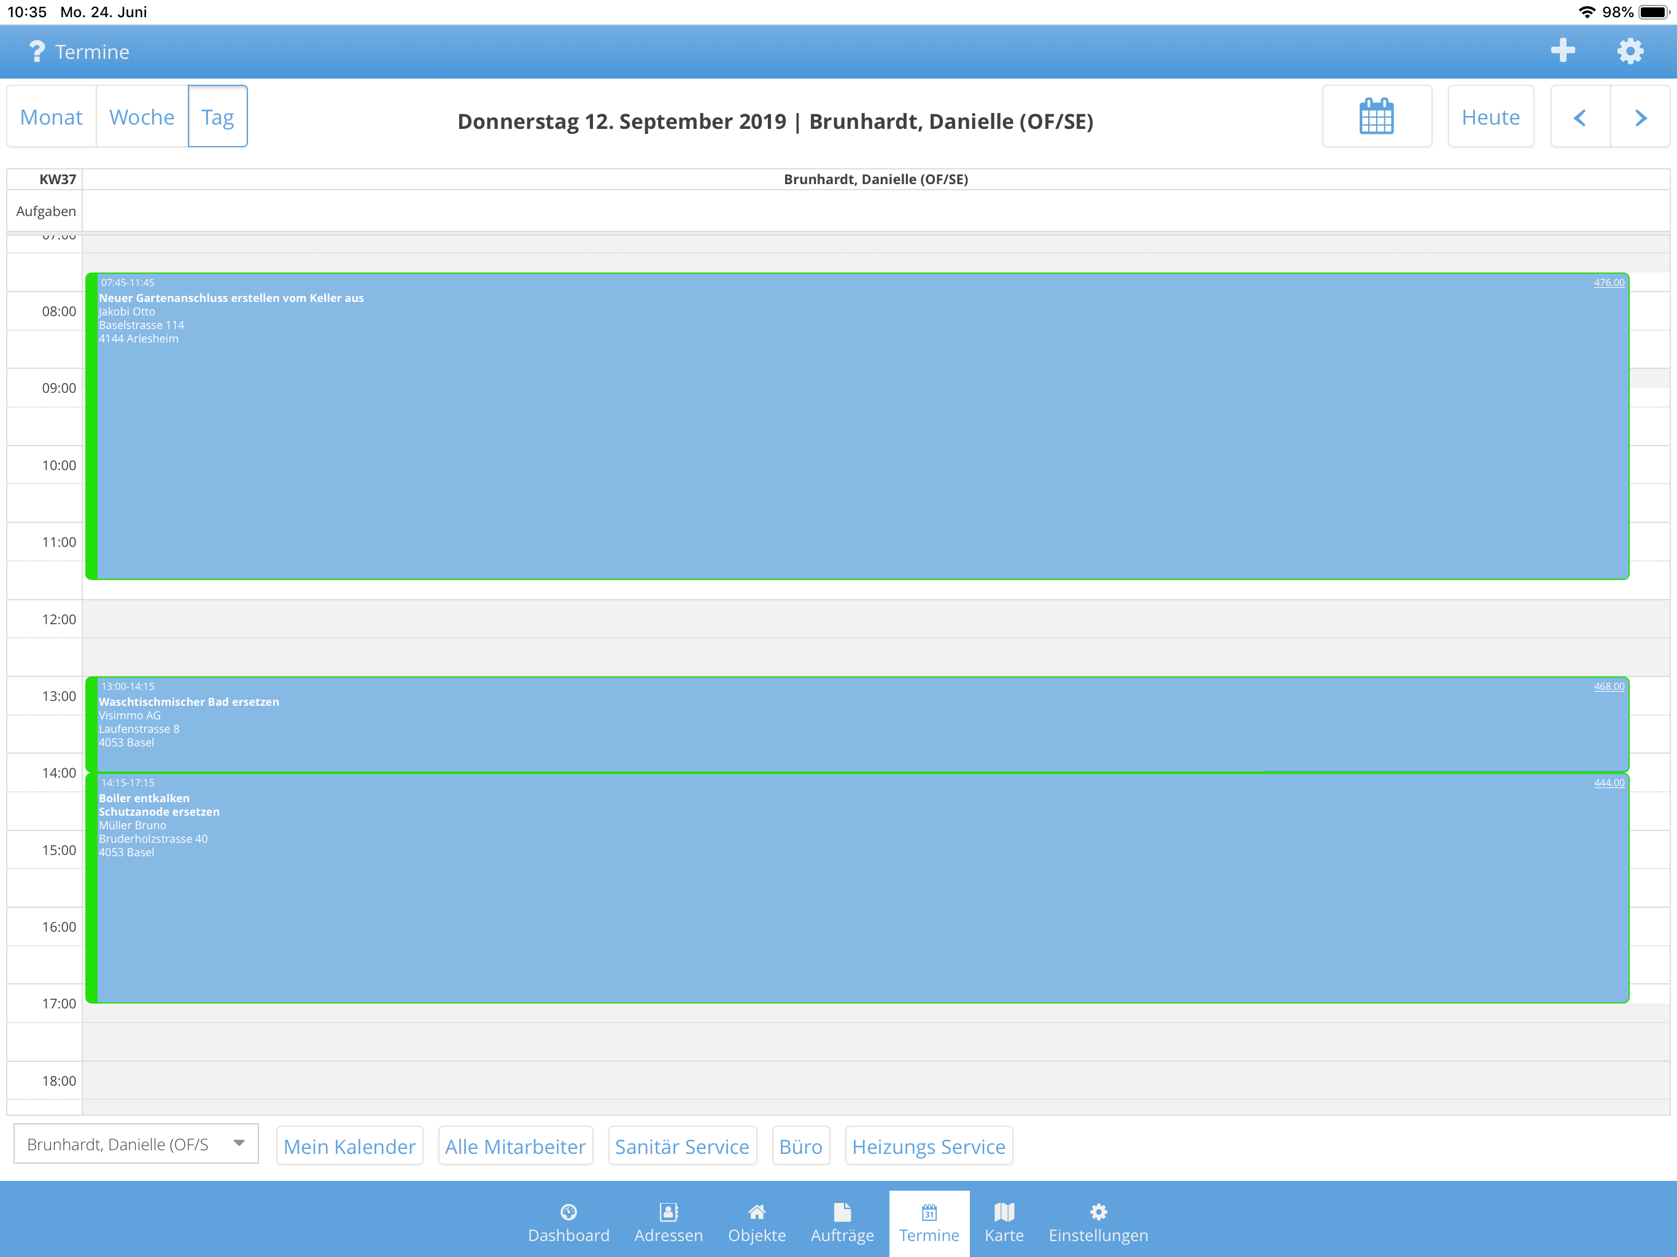Open Einstellungen in bottom navigation

1098,1223
